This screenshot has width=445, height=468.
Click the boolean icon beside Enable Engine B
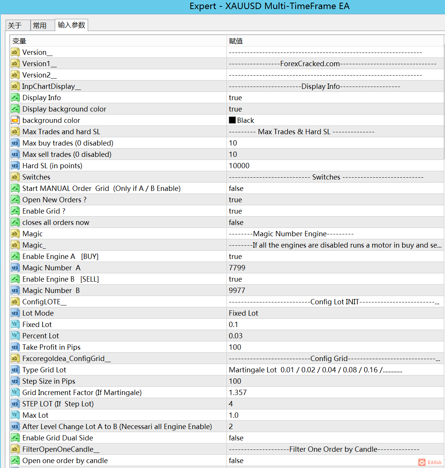(x=15, y=279)
